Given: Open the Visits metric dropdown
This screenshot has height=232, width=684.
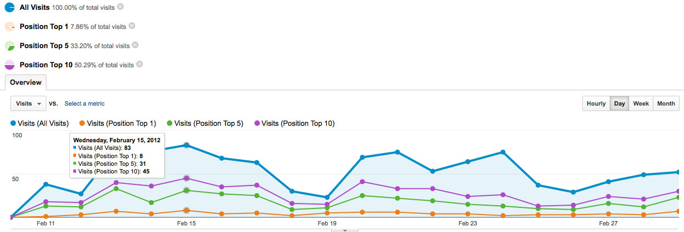Looking at the screenshot, I should pyautogui.click(x=28, y=103).
